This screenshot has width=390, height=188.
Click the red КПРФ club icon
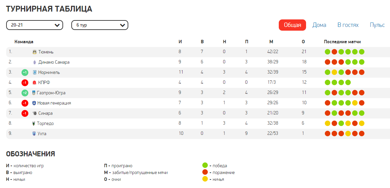[x=34, y=83]
